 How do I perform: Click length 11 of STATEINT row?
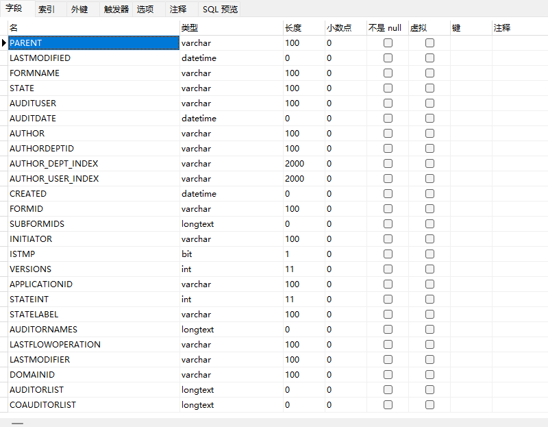point(304,299)
